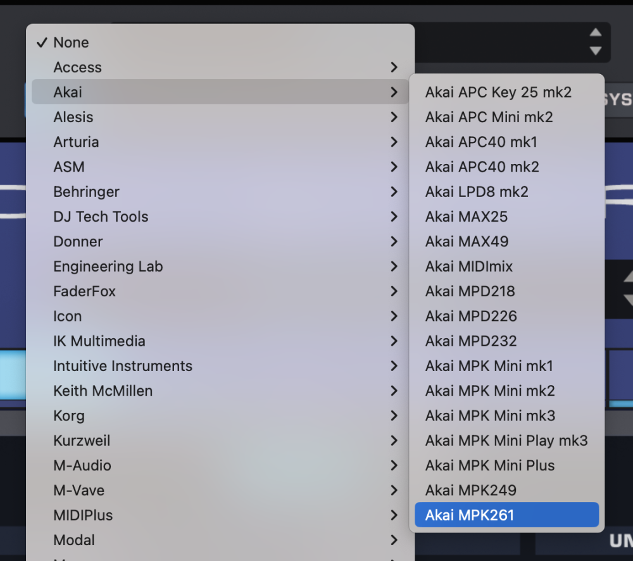Click the controller dropdown stepper arrows
633x561 pixels.
pos(595,42)
